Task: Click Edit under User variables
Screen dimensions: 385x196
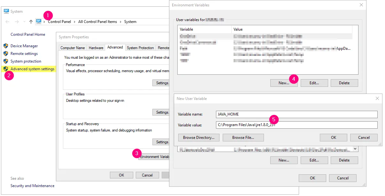Action: (x=314, y=83)
